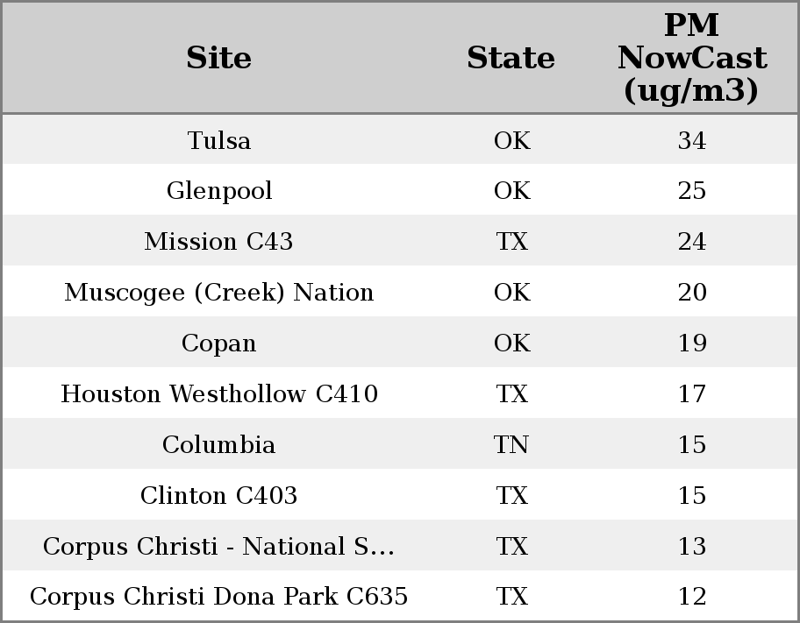The height and width of the screenshot is (623, 800).
Task: Click the State column header
Action: (x=511, y=59)
